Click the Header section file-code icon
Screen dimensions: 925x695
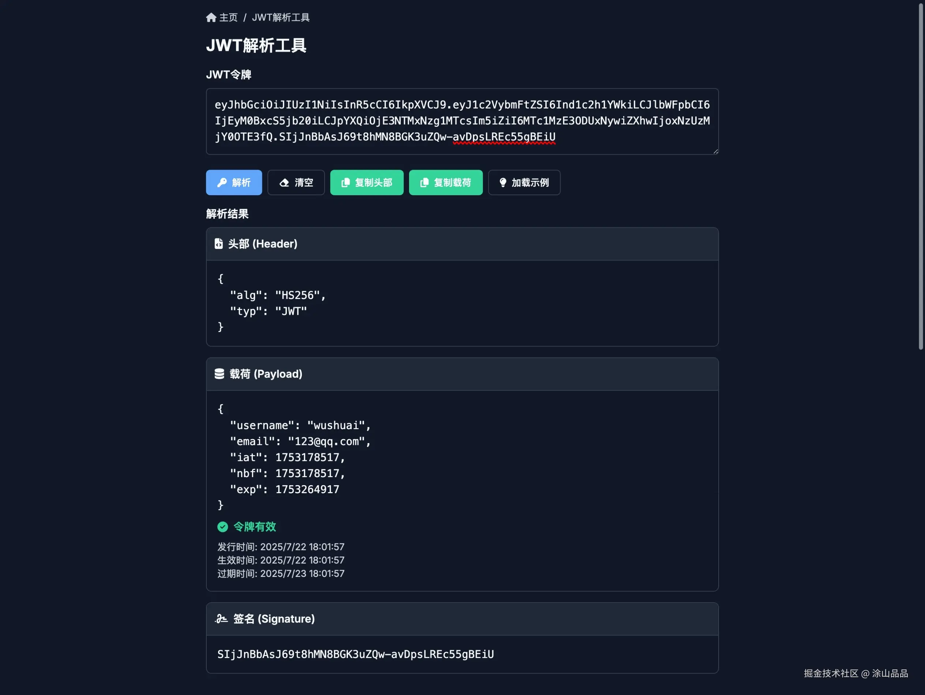(219, 243)
